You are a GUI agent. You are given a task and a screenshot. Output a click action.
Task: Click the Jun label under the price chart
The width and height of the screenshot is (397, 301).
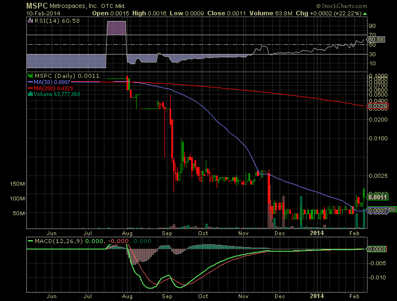coord(52,233)
